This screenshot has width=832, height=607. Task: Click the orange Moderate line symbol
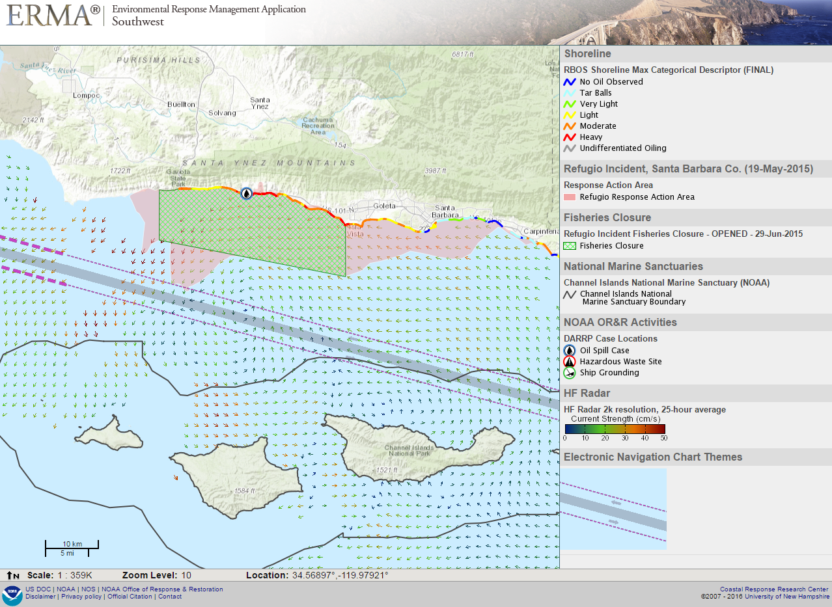coord(570,126)
